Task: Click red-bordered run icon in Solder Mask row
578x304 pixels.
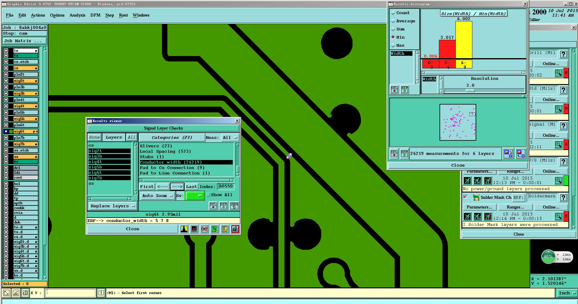Action: point(488,216)
